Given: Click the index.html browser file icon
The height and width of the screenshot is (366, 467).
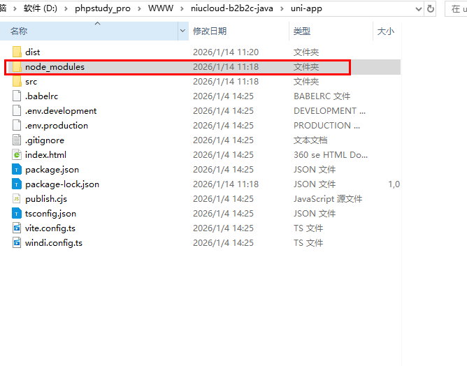Looking at the screenshot, I should click(x=17, y=154).
